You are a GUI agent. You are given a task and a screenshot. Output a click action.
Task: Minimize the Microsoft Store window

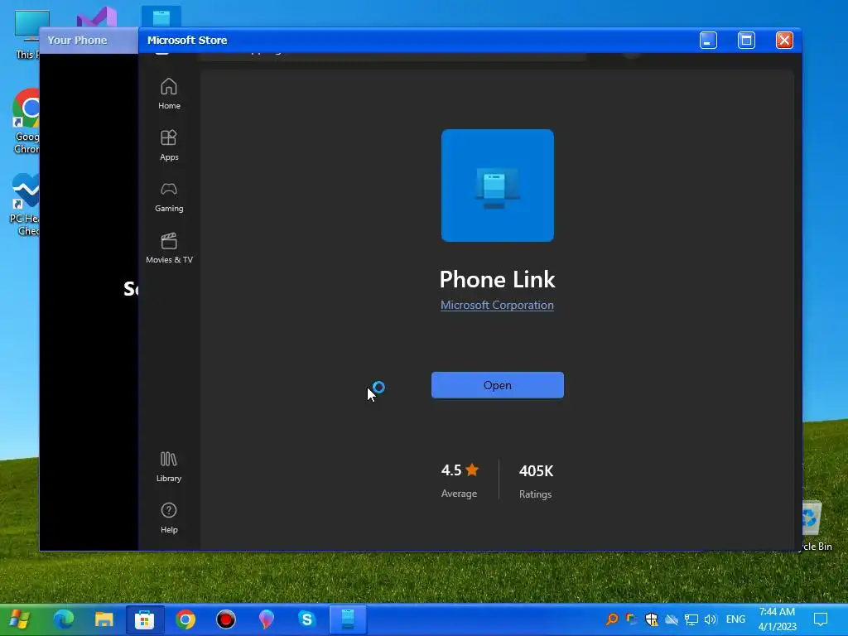pyautogui.click(x=708, y=40)
